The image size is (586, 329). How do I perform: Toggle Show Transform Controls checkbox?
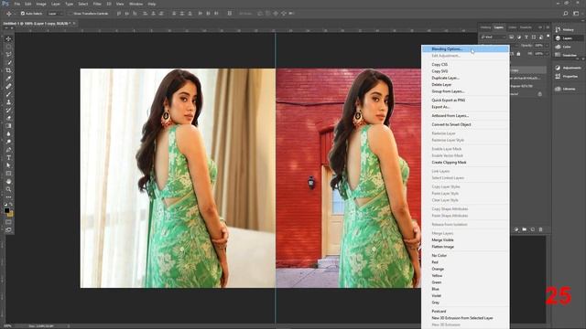(70, 14)
